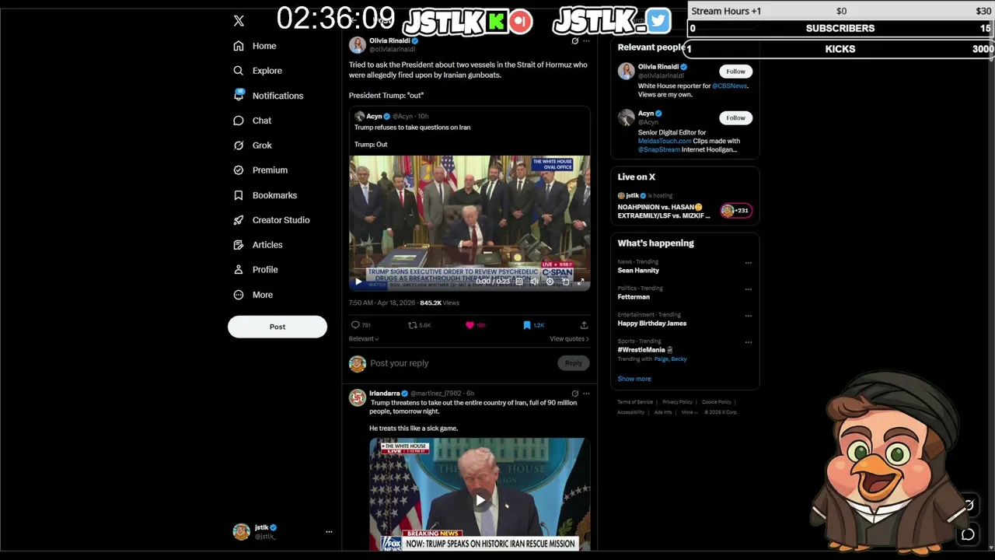This screenshot has width=995, height=560.
Task: Play the Fox News video in the reply
Action: [480, 500]
